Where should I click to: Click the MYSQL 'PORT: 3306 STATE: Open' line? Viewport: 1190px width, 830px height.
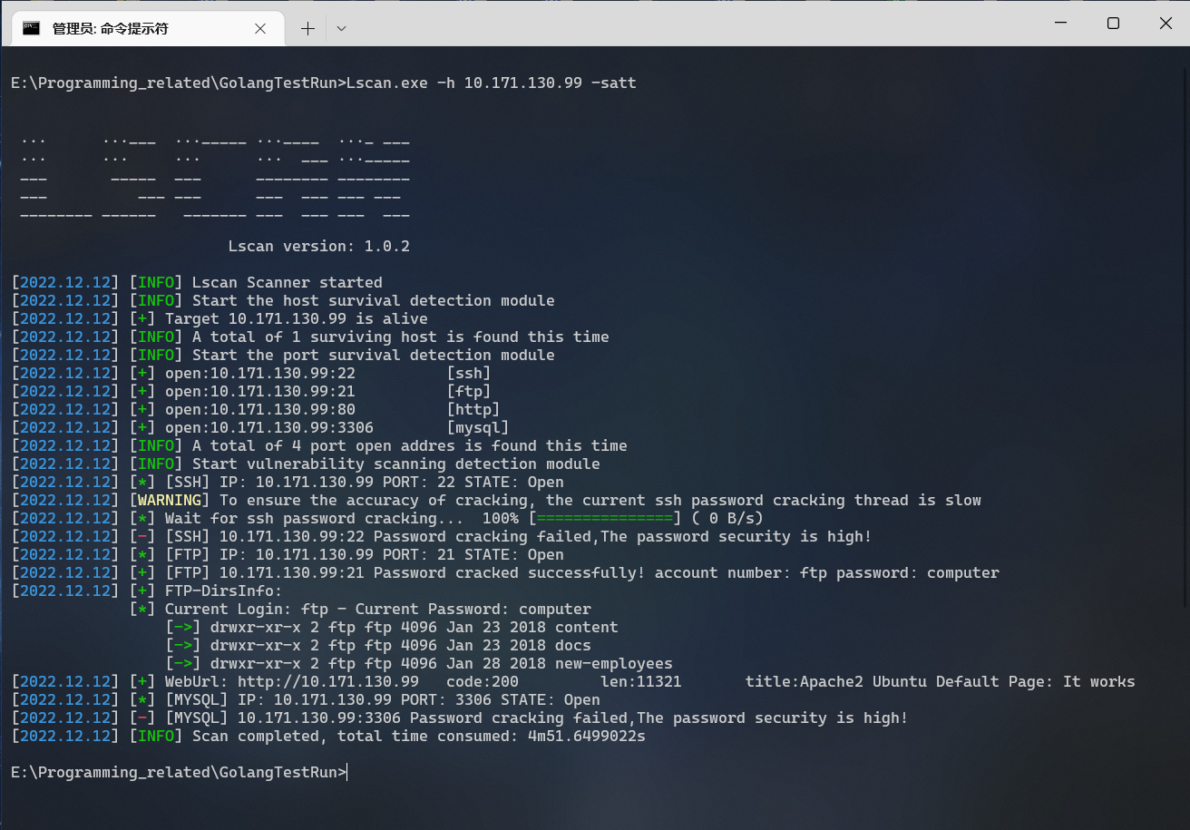tap(306, 699)
